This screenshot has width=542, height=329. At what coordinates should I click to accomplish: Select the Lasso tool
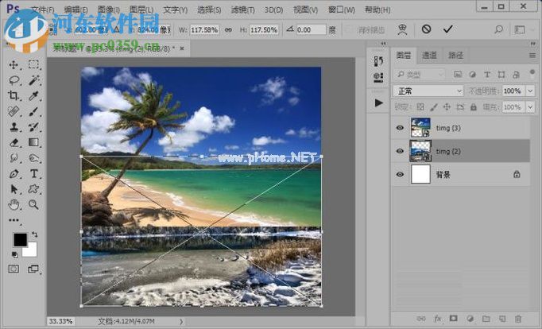[14, 80]
